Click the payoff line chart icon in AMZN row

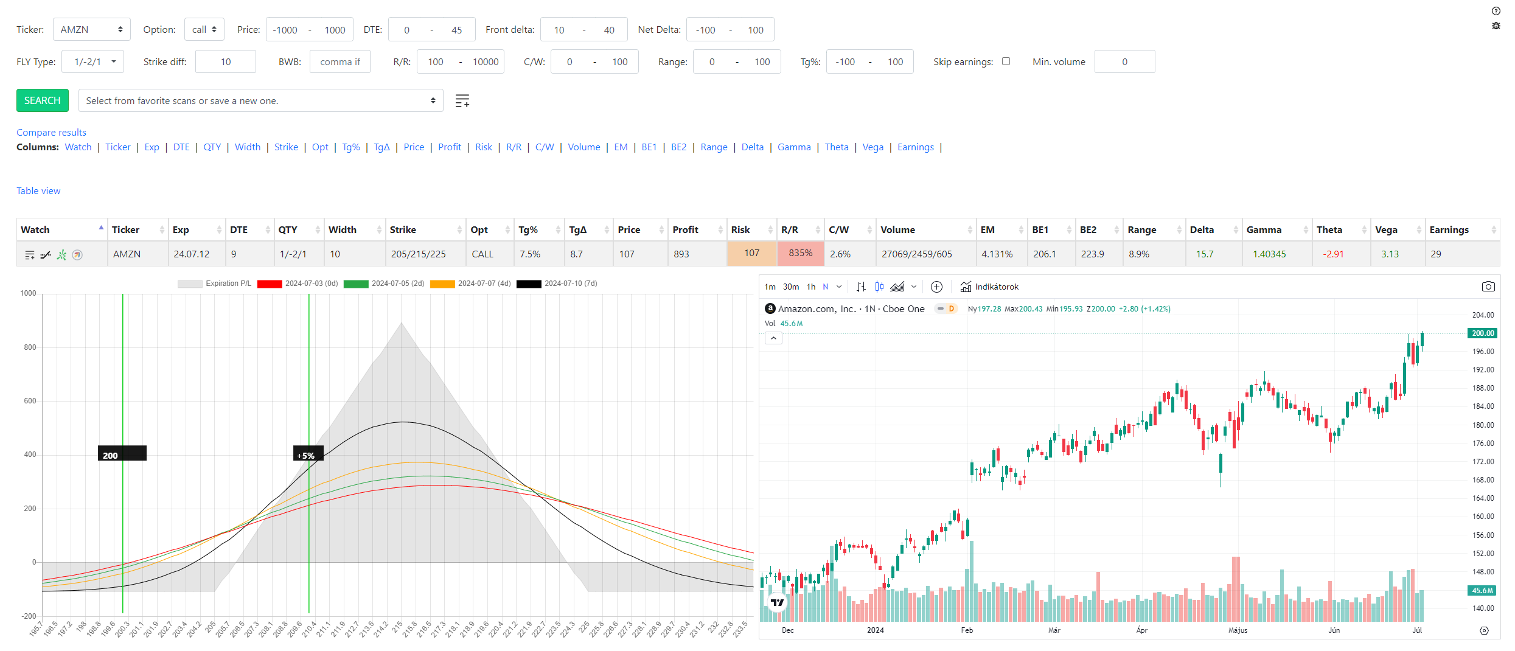(46, 255)
